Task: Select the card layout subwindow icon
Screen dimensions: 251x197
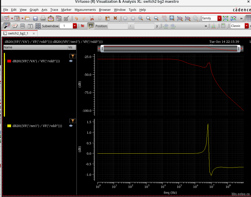Action: 15,26
